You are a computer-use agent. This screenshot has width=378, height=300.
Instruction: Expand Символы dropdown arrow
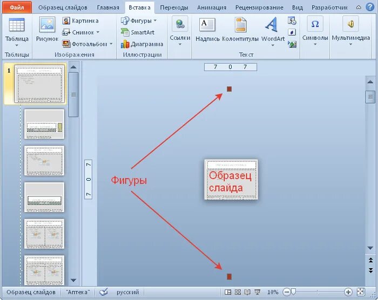(315, 44)
